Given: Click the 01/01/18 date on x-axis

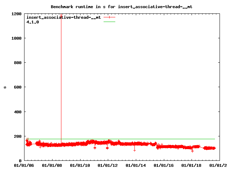Looking at the screenshot, I should (x=192, y=165).
